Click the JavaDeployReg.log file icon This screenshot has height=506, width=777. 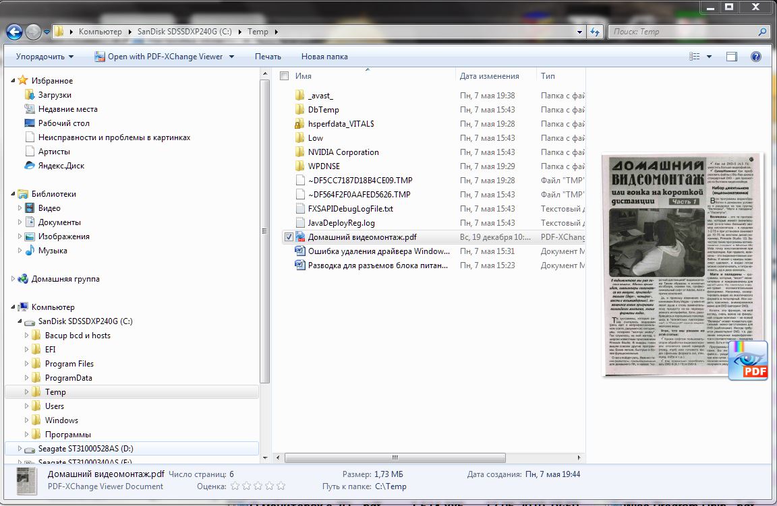(300, 223)
